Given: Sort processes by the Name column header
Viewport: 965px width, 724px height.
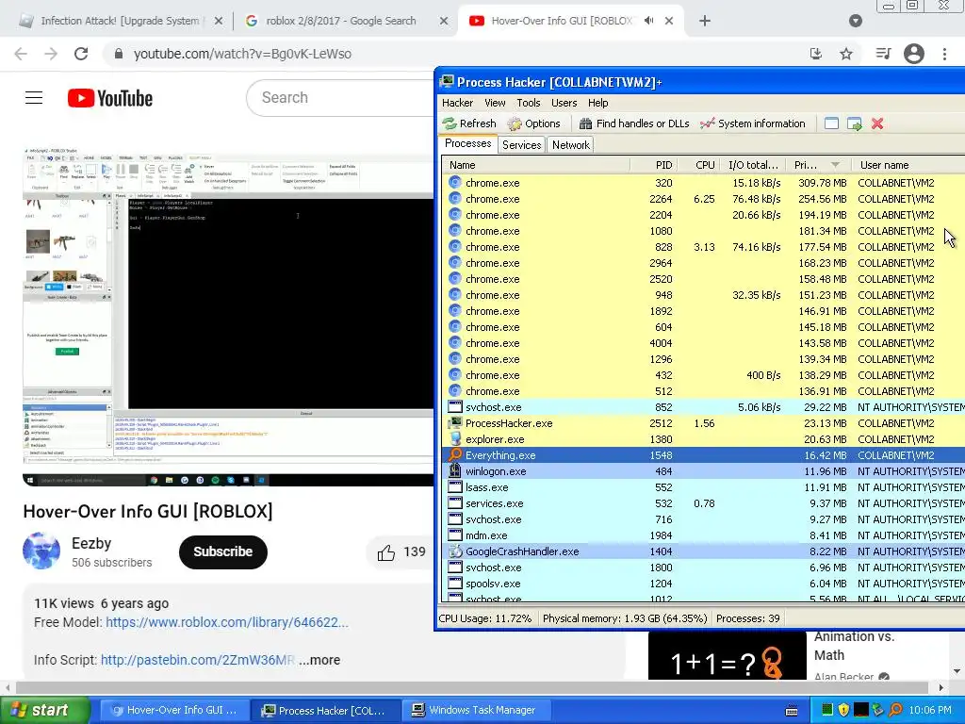Looking at the screenshot, I should [x=535, y=165].
